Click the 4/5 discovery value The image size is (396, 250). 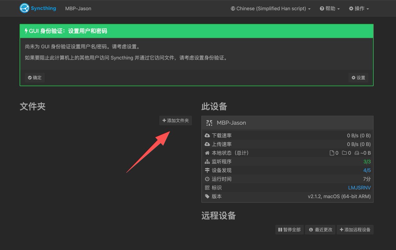[367, 170]
